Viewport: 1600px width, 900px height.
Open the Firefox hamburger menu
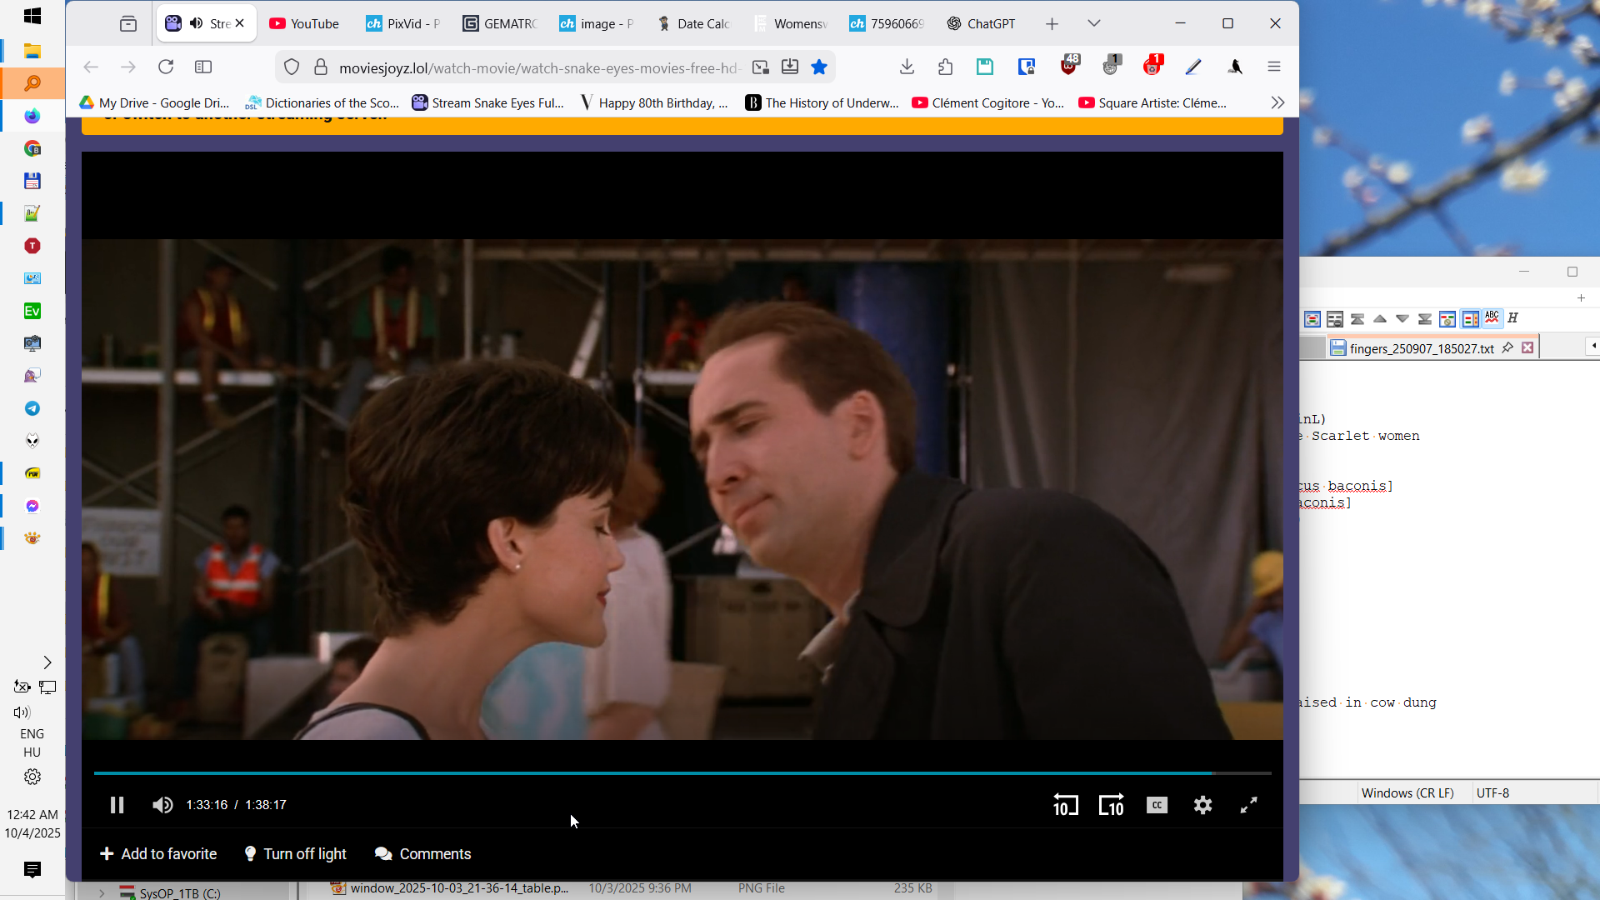pos(1274,67)
